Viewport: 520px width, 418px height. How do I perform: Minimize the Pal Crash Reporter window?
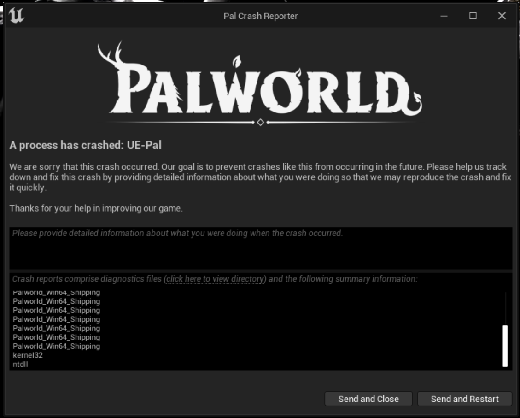(444, 16)
